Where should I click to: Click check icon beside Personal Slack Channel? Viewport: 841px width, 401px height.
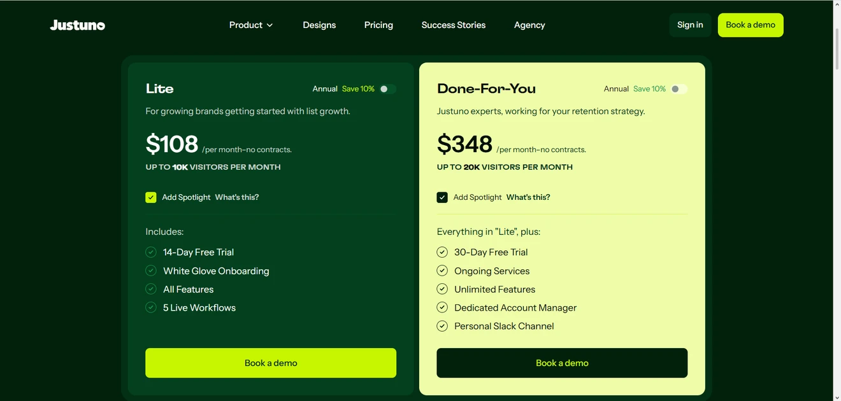(442, 326)
